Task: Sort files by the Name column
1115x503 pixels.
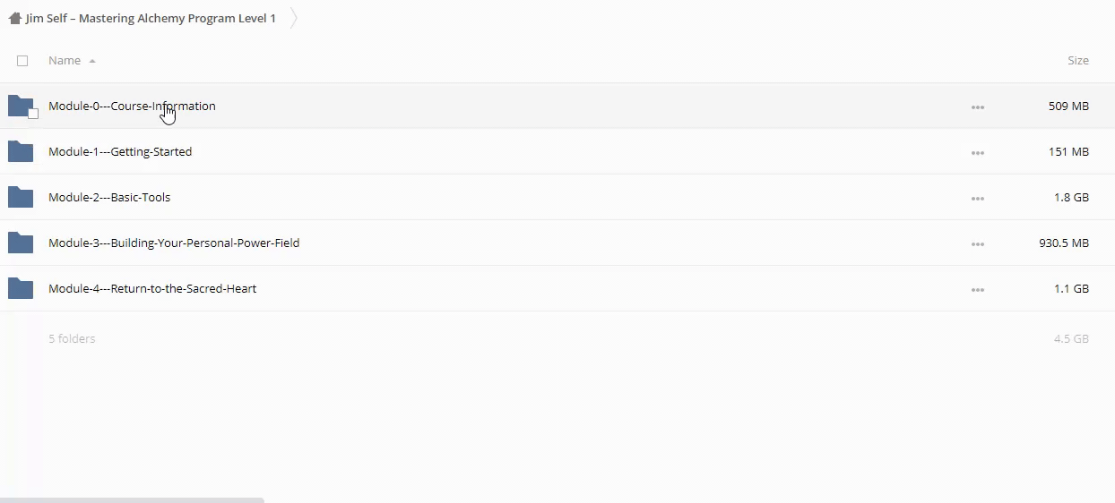Action: [65, 61]
